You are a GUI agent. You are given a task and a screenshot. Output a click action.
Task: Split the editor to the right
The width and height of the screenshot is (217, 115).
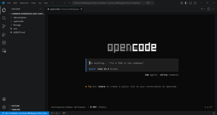(209, 9)
